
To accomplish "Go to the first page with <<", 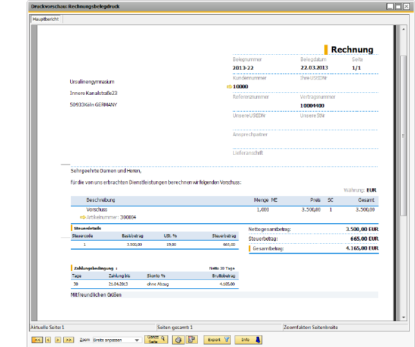I will click(x=37, y=339).
